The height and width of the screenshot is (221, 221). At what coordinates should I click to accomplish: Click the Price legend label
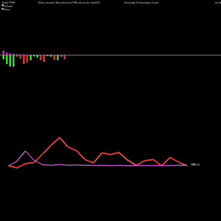tap(7, 10)
